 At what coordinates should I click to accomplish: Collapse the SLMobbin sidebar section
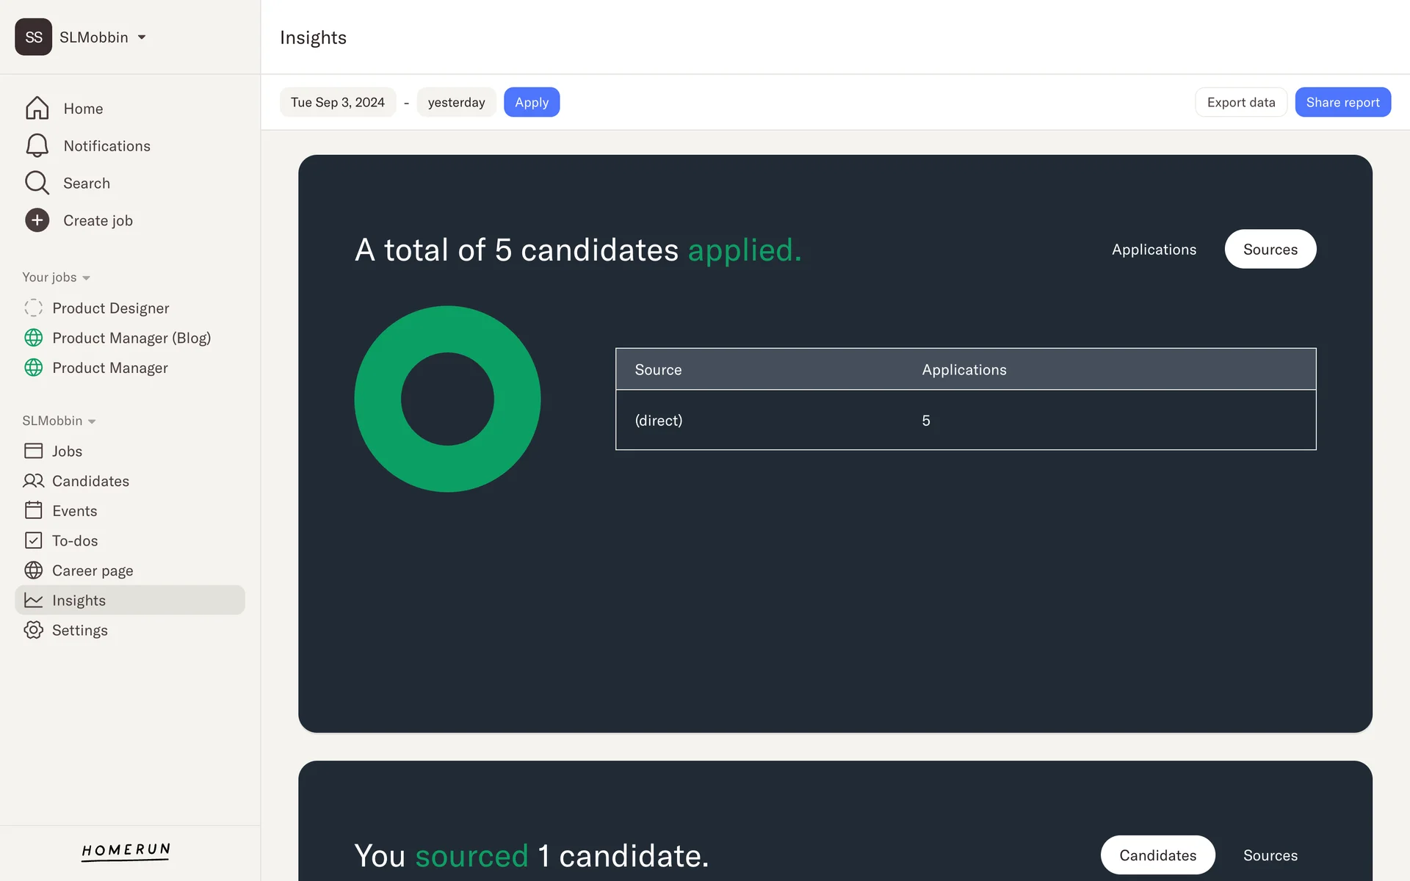(x=59, y=421)
